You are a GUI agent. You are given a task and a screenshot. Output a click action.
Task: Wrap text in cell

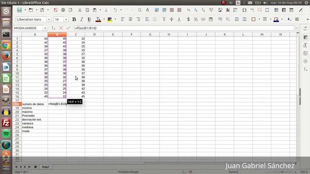147,19
